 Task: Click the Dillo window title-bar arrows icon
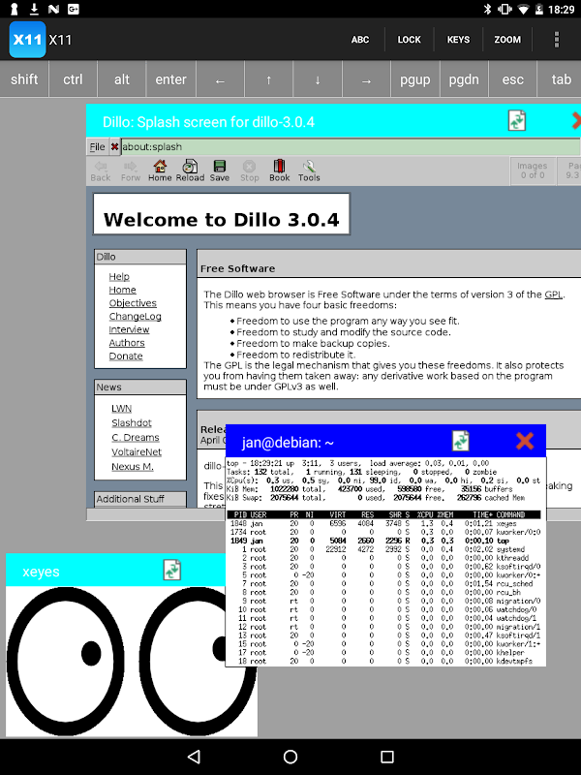pyautogui.click(x=517, y=120)
